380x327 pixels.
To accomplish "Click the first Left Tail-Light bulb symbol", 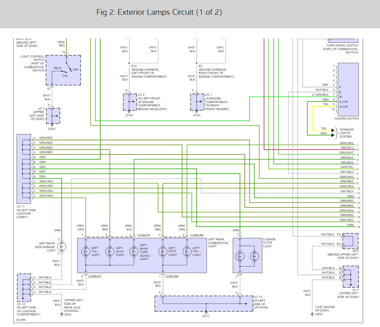I will click(86, 251).
